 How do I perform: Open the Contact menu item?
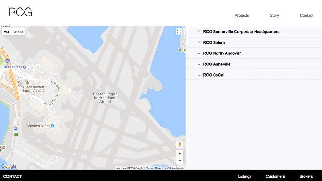pos(307,15)
